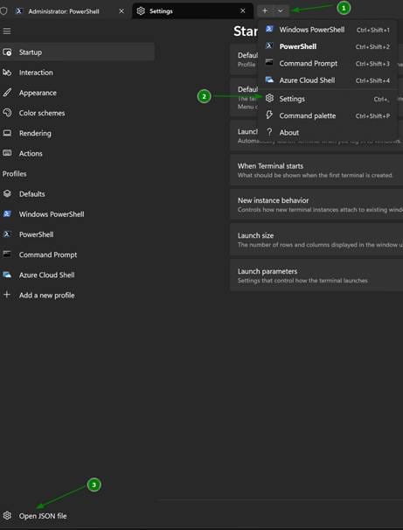Go to Appearance settings
403x530 pixels.
(x=77, y=93)
